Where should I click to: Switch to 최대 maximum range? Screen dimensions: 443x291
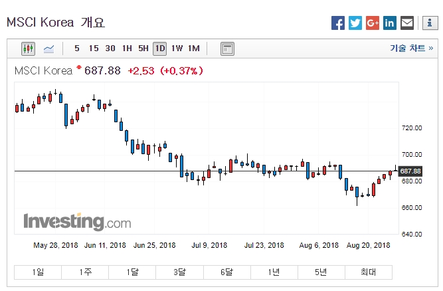[368, 272]
